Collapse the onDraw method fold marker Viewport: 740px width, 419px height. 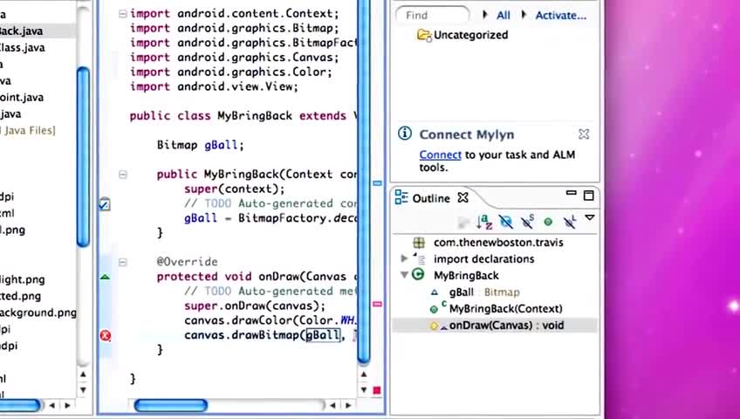coord(123,262)
